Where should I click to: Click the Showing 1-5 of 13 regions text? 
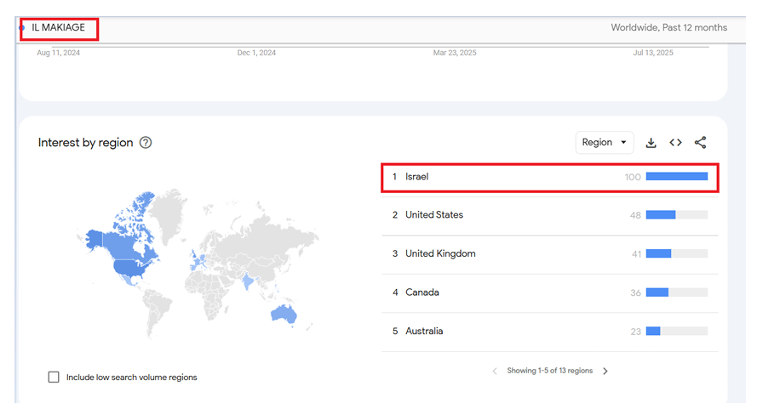550,371
